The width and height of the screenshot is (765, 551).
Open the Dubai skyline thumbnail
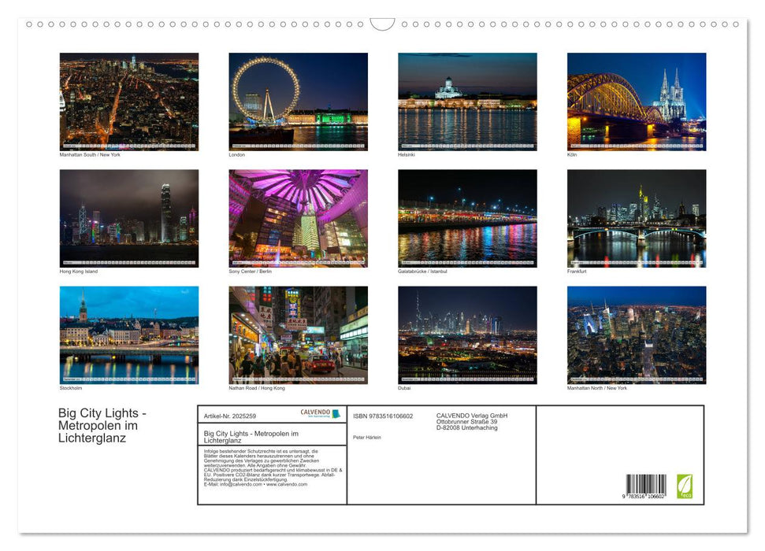(467, 335)
